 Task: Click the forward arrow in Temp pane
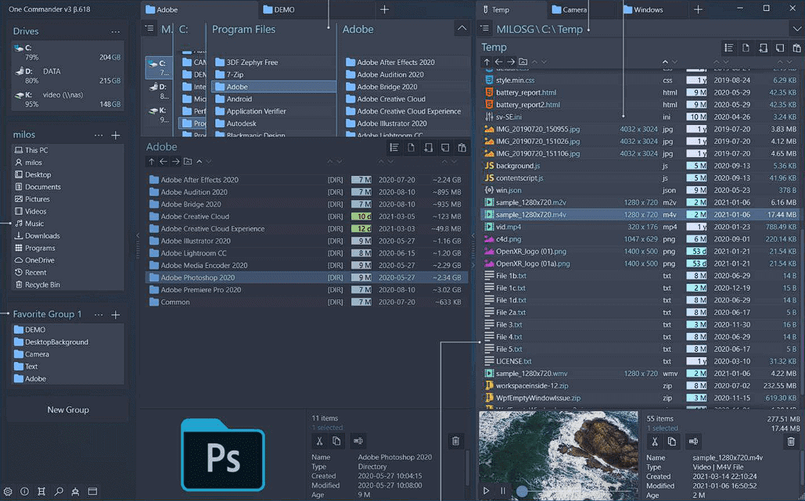point(511,62)
